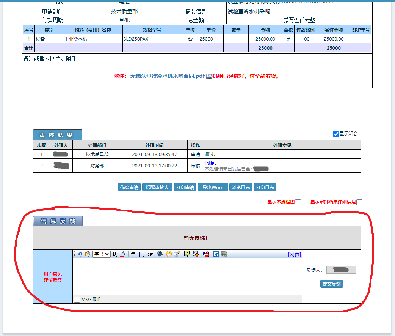This screenshot has width=395, height=336.
Task: Switch editor to 网页 mode
Action: pos(295,254)
